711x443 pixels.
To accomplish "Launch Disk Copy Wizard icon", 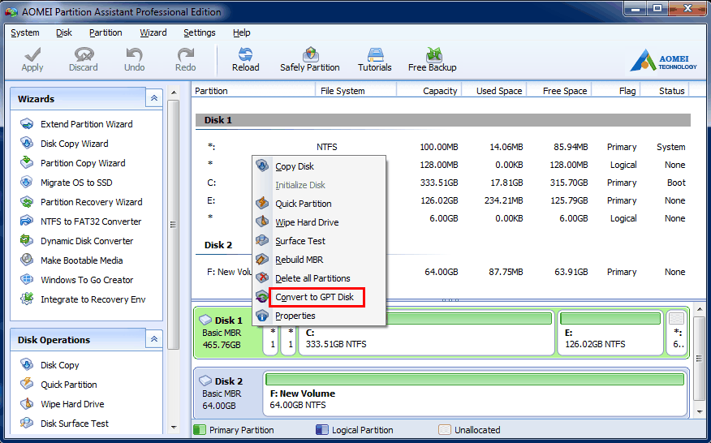I will coord(27,144).
